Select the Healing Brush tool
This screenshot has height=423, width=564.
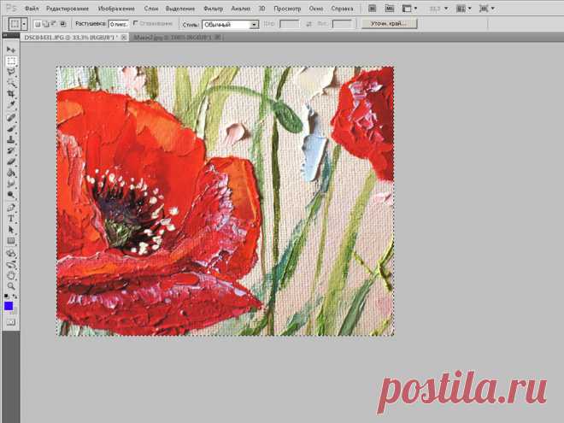pyautogui.click(x=11, y=118)
